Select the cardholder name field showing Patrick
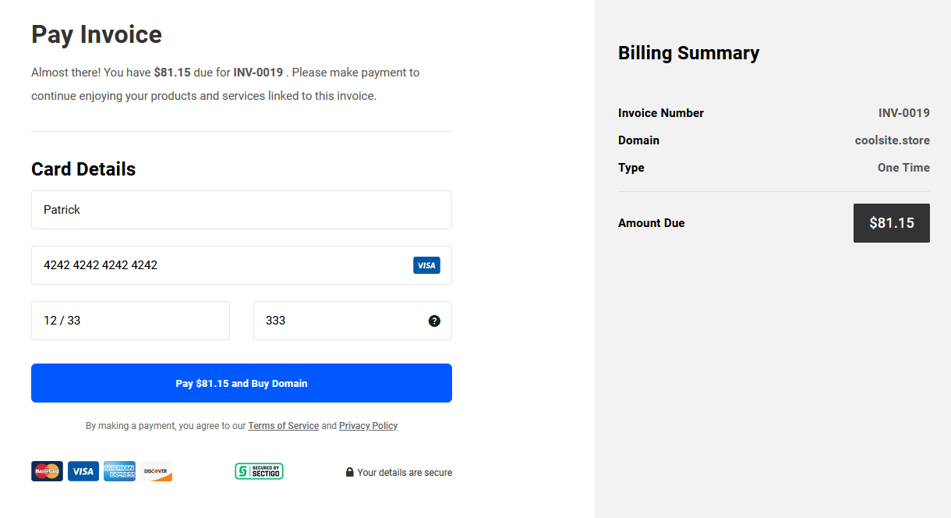951x518 pixels. [x=242, y=209]
